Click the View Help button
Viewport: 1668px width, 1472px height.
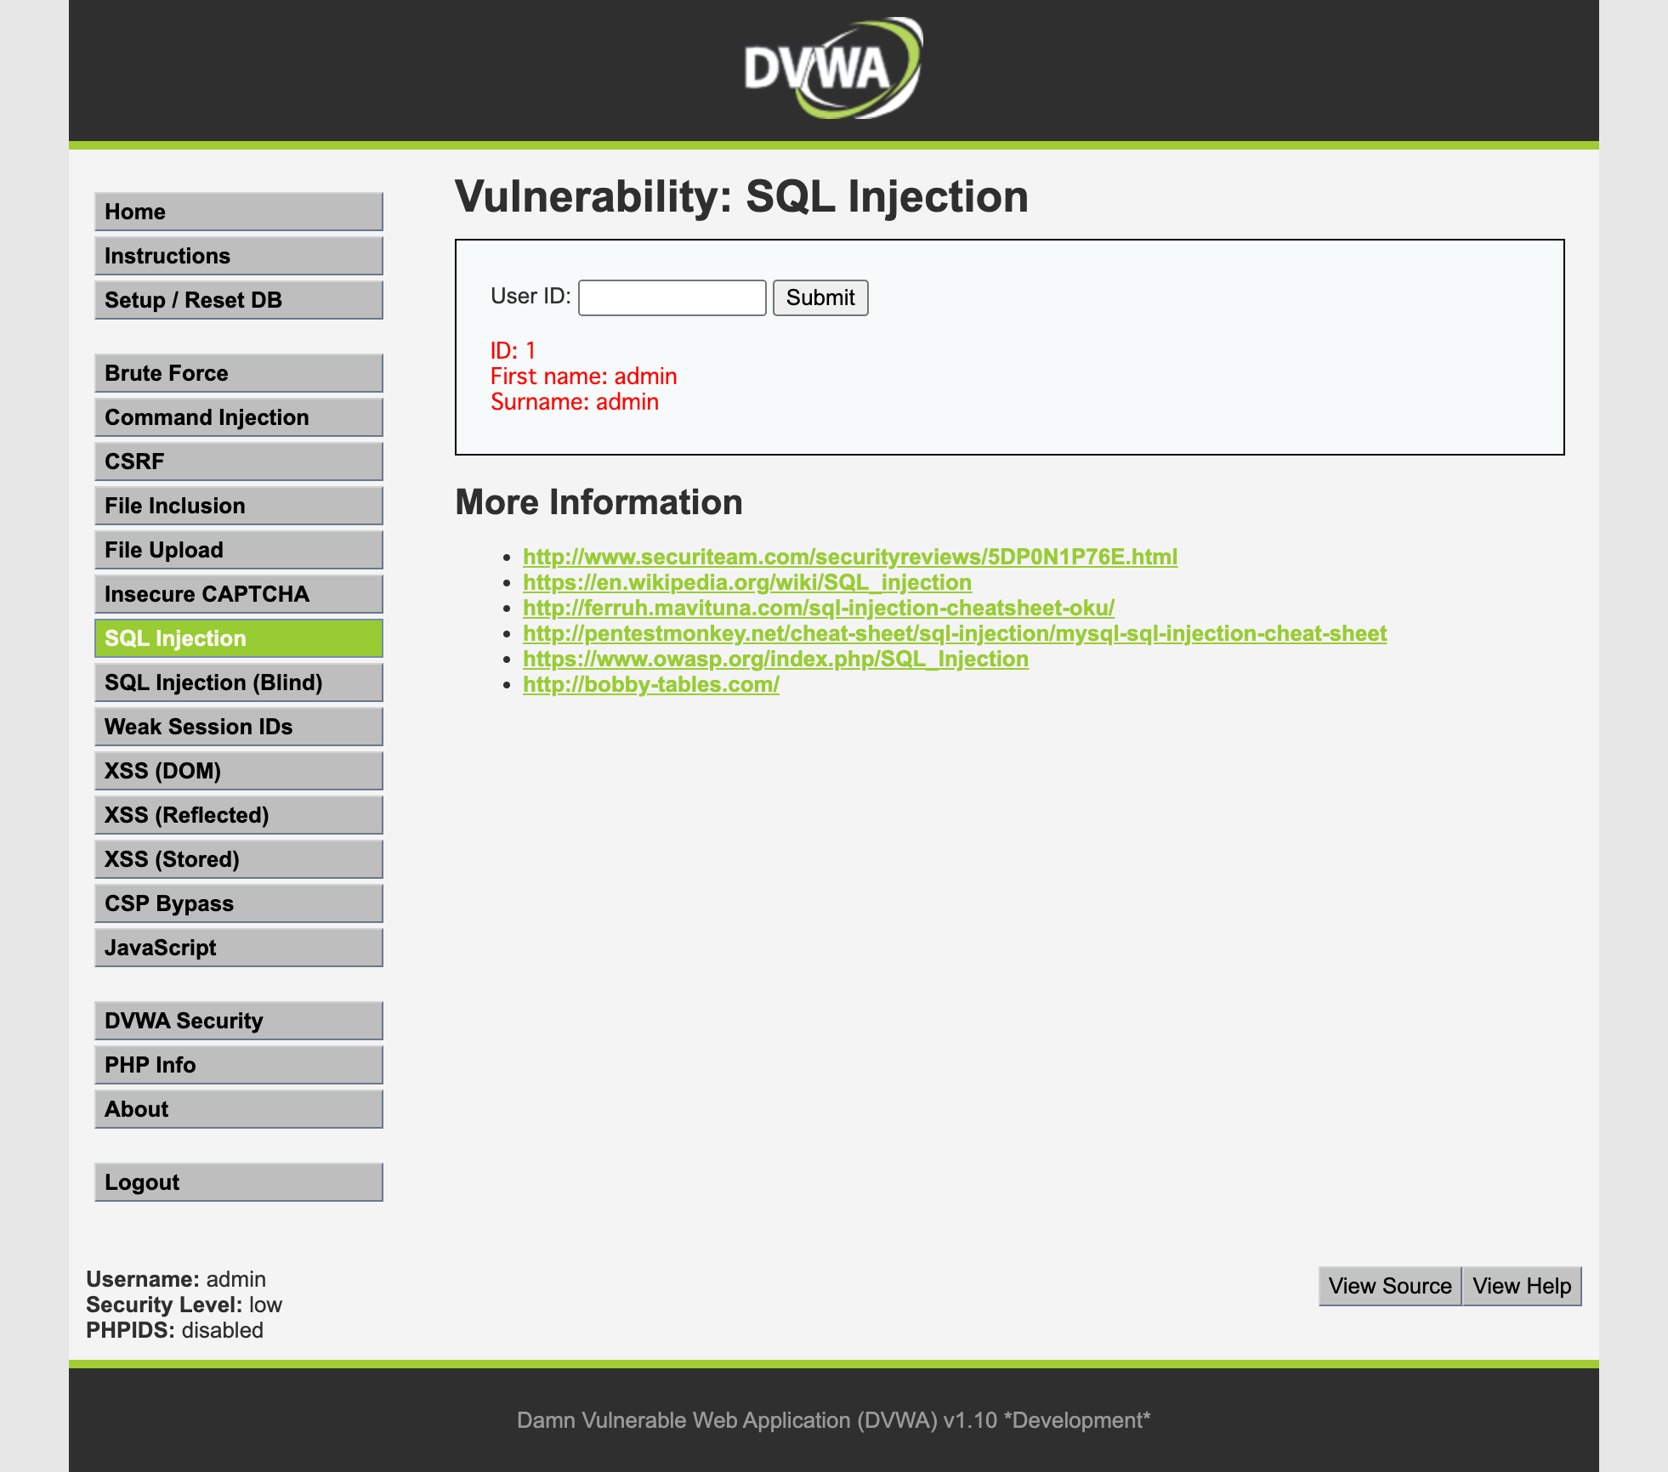coord(1522,1286)
